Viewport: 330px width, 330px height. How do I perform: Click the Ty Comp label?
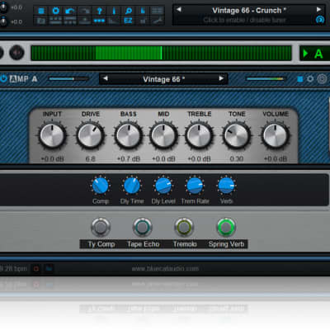101,244
